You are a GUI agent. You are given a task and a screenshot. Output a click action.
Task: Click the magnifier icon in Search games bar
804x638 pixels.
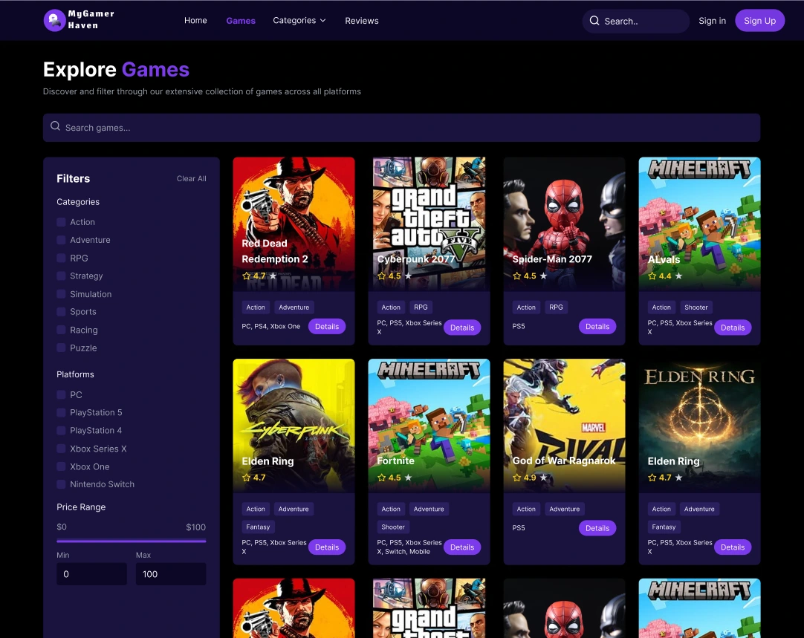tap(56, 126)
